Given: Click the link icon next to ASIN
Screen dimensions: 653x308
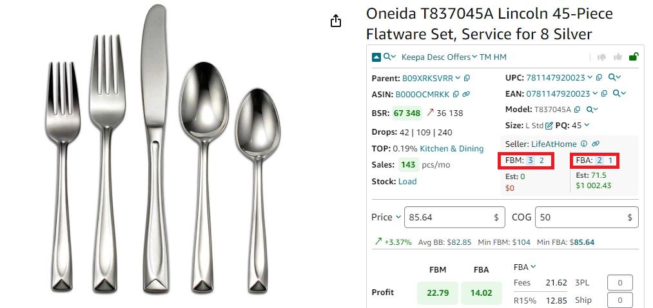Looking at the screenshot, I should (466, 94).
